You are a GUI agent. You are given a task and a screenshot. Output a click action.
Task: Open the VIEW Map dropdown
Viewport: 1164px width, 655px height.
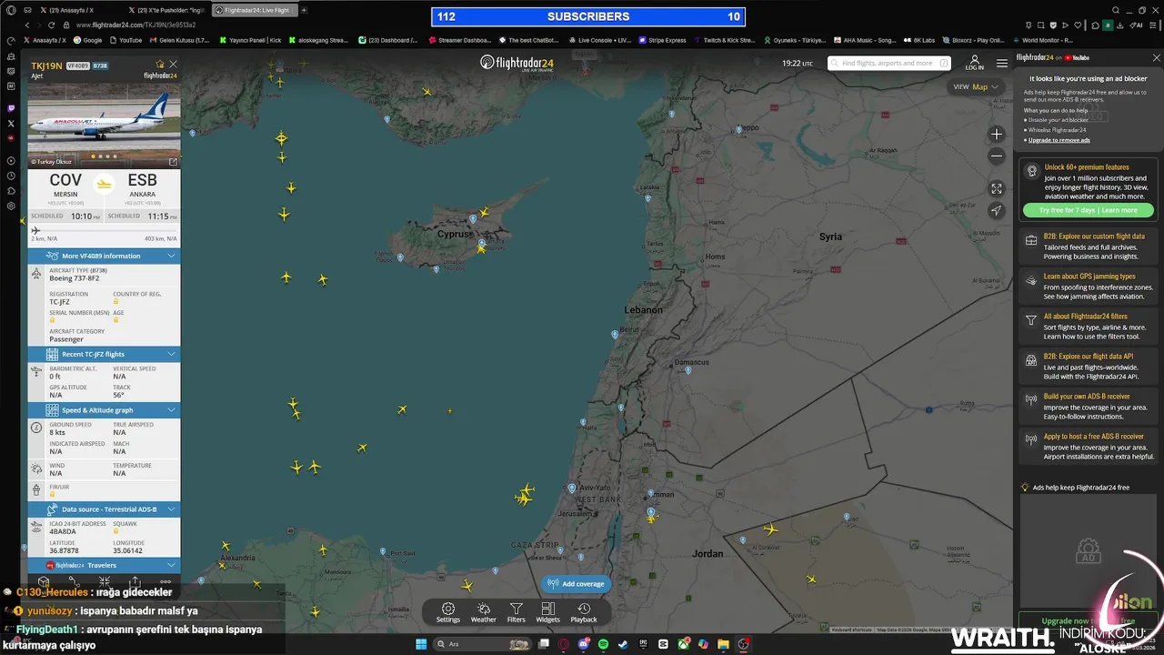pos(976,87)
